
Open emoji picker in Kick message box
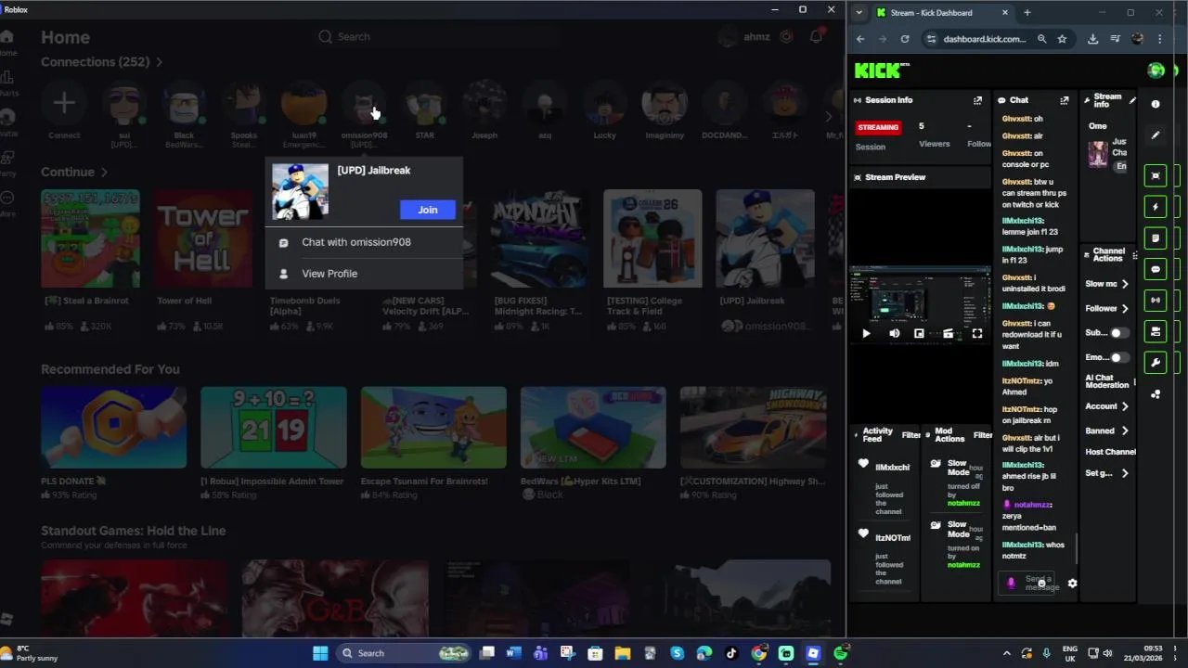[1043, 583]
